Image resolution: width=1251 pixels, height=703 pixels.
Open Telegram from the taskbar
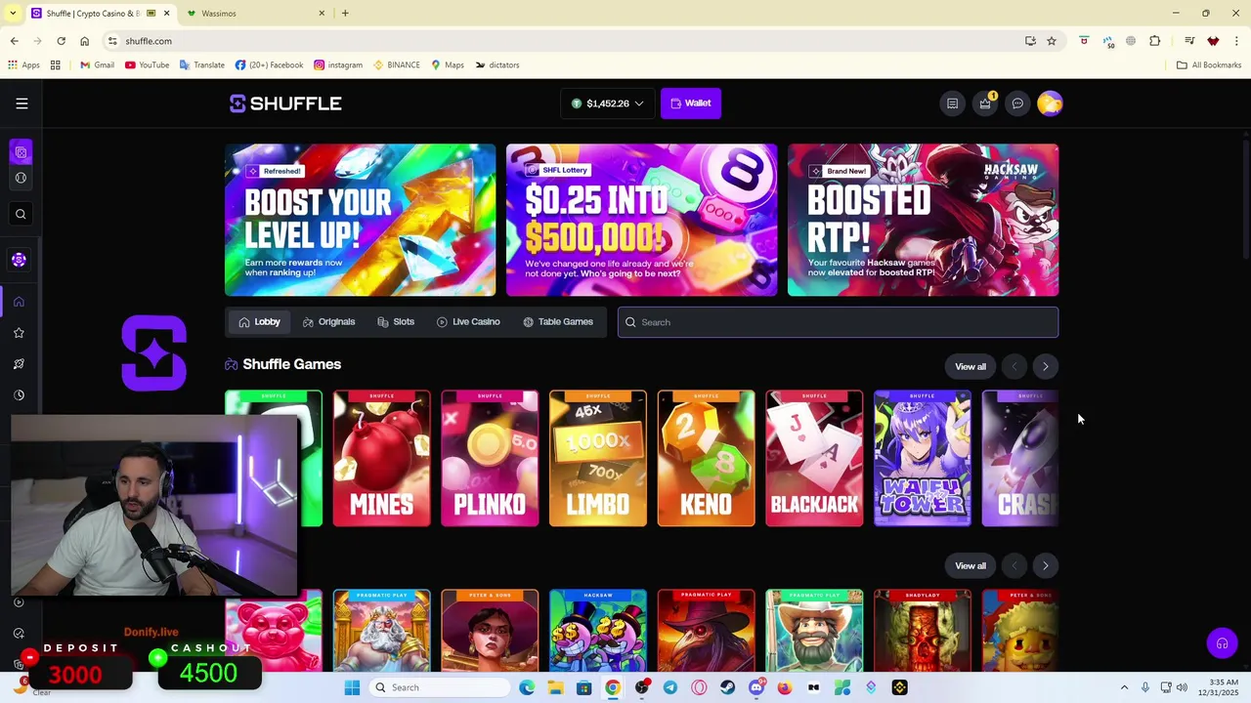pos(670,687)
